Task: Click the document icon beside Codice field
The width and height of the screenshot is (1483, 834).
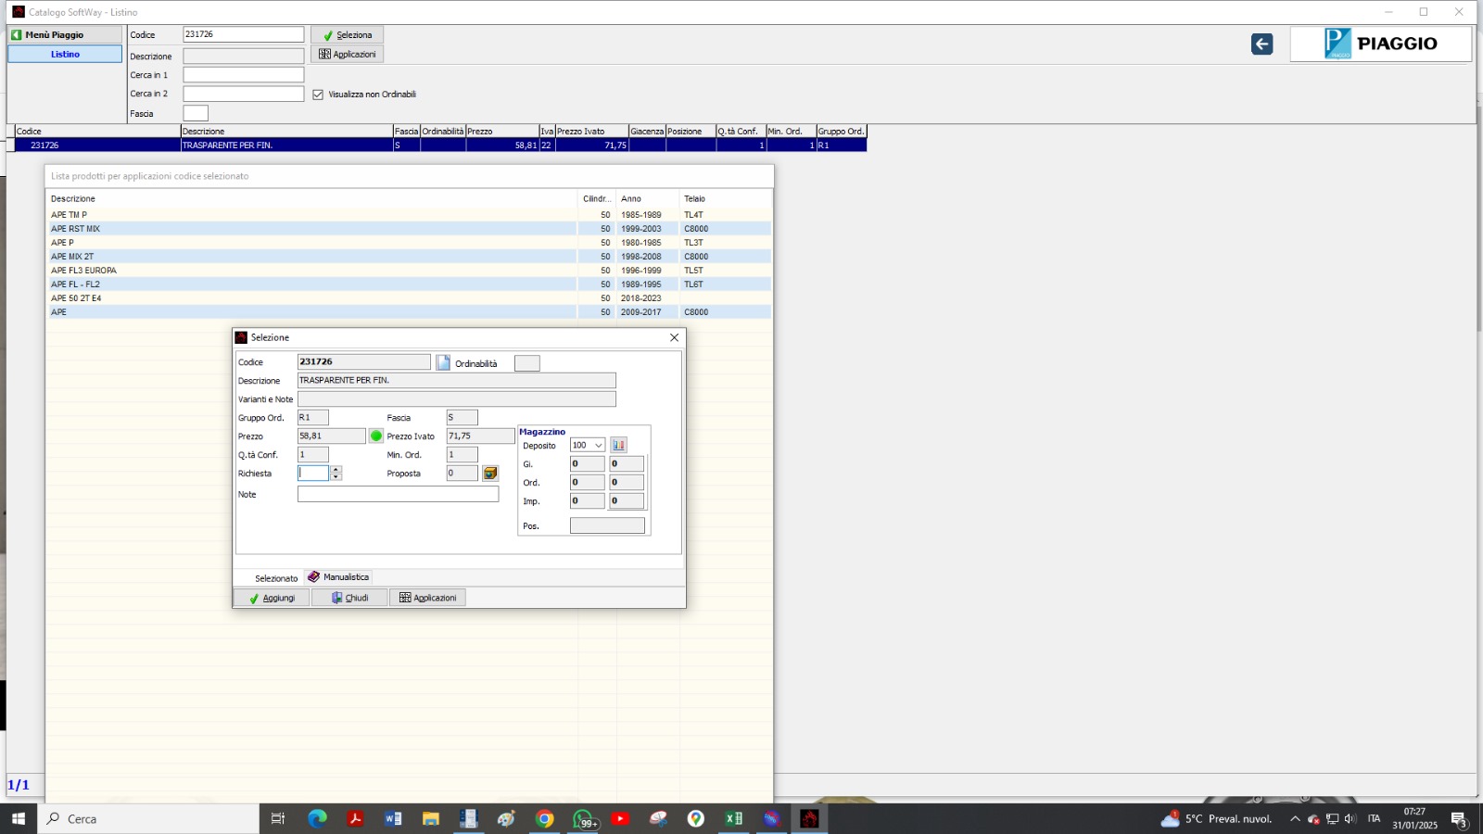Action: pos(443,363)
